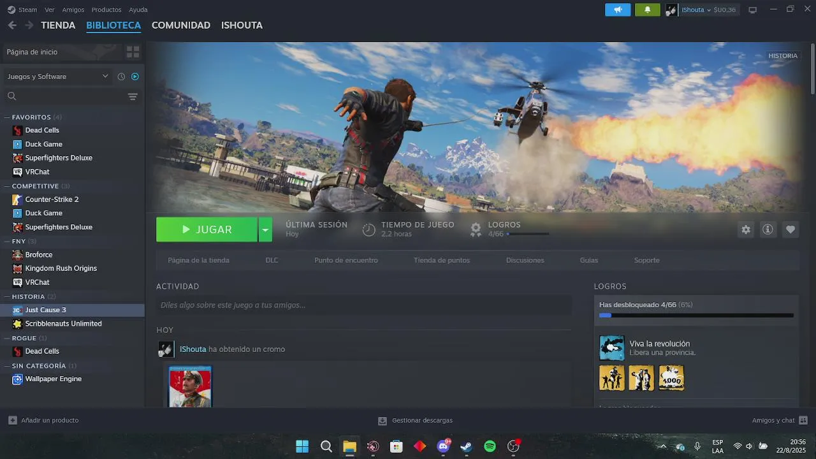Click the green JUGAR button
Viewport: 816px width, 459px height.
click(207, 229)
